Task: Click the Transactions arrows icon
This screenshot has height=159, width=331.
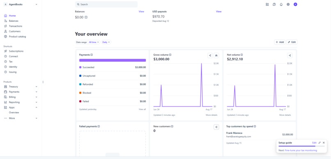Action: (5, 26)
